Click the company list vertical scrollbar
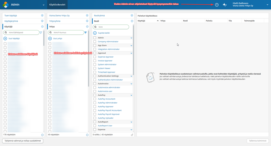Screen dimensions: 271x146 click(x=89, y=58)
